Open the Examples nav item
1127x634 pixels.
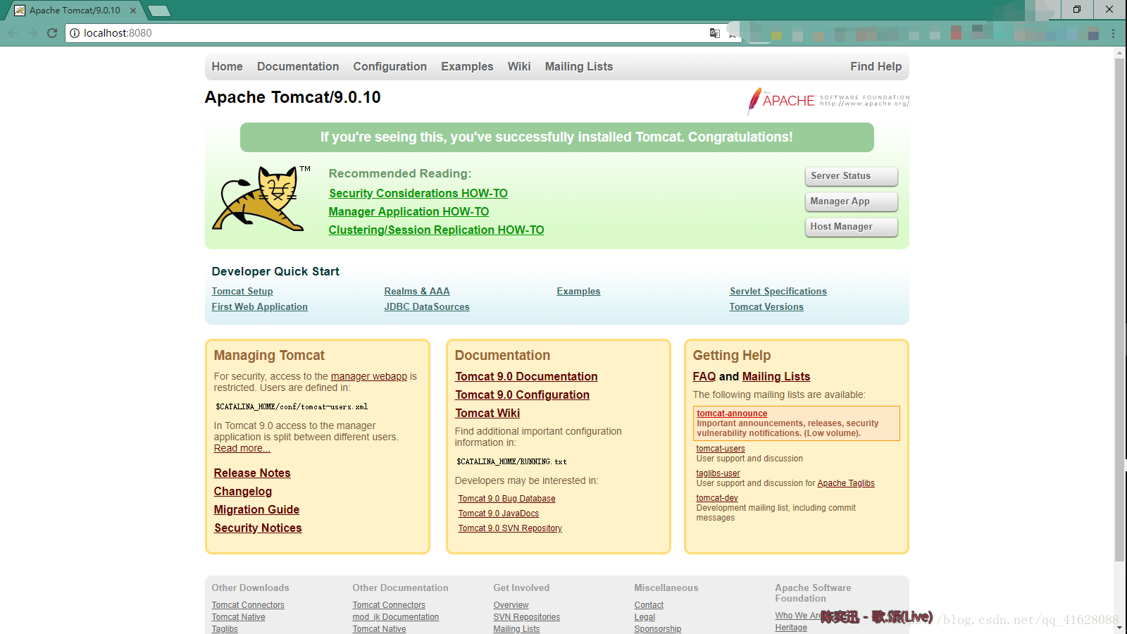point(467,66)
